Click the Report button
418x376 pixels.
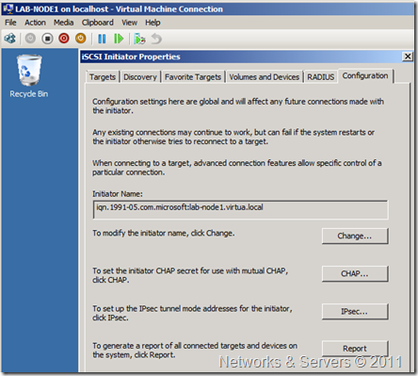pyautogui.click(x=355, y=349)
